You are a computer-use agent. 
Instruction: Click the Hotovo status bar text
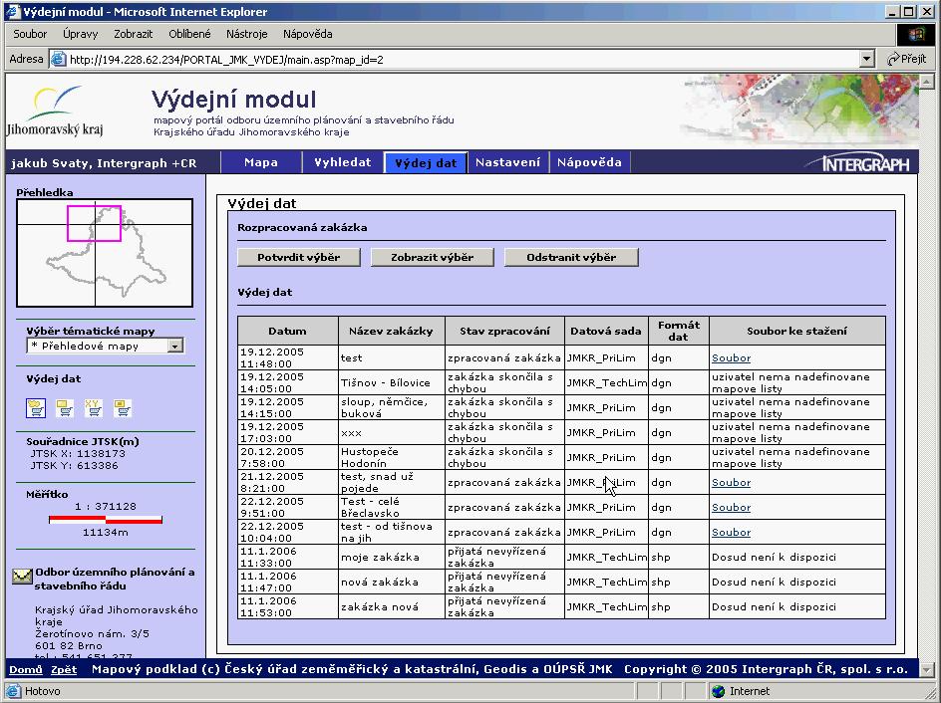[43, 691]
